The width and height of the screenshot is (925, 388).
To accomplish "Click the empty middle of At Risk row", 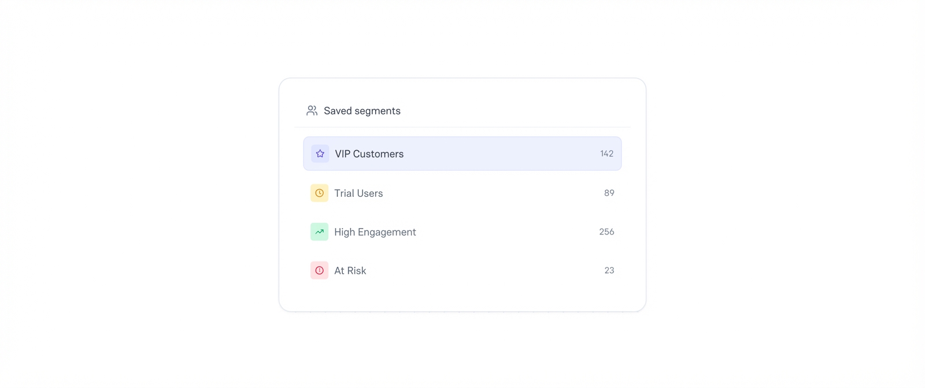I will (x=486, y=270).
